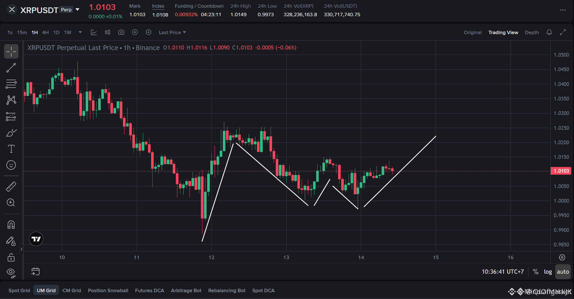Click the chart title XRPUSDT Perpetual Last Price
The height and width of the screenshot is (299, 574).
(73, 48)
